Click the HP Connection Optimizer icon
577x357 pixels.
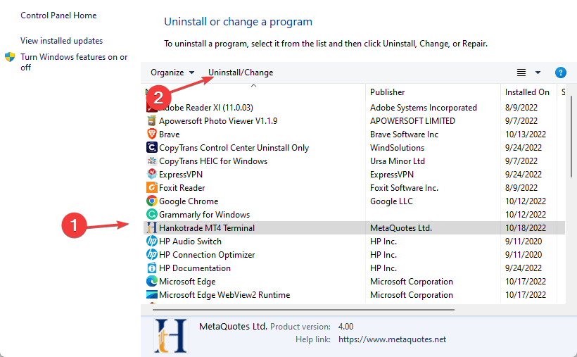151,255
